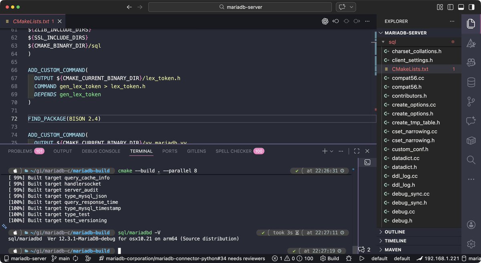Click the 192.168.1.221 status bar entry
Screen dimensions: 481x263
[x=437, y=259]
